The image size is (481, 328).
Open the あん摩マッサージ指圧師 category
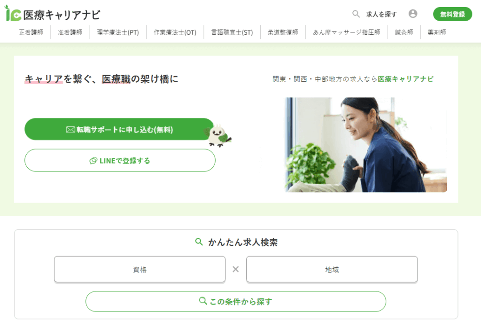(347, 32)
